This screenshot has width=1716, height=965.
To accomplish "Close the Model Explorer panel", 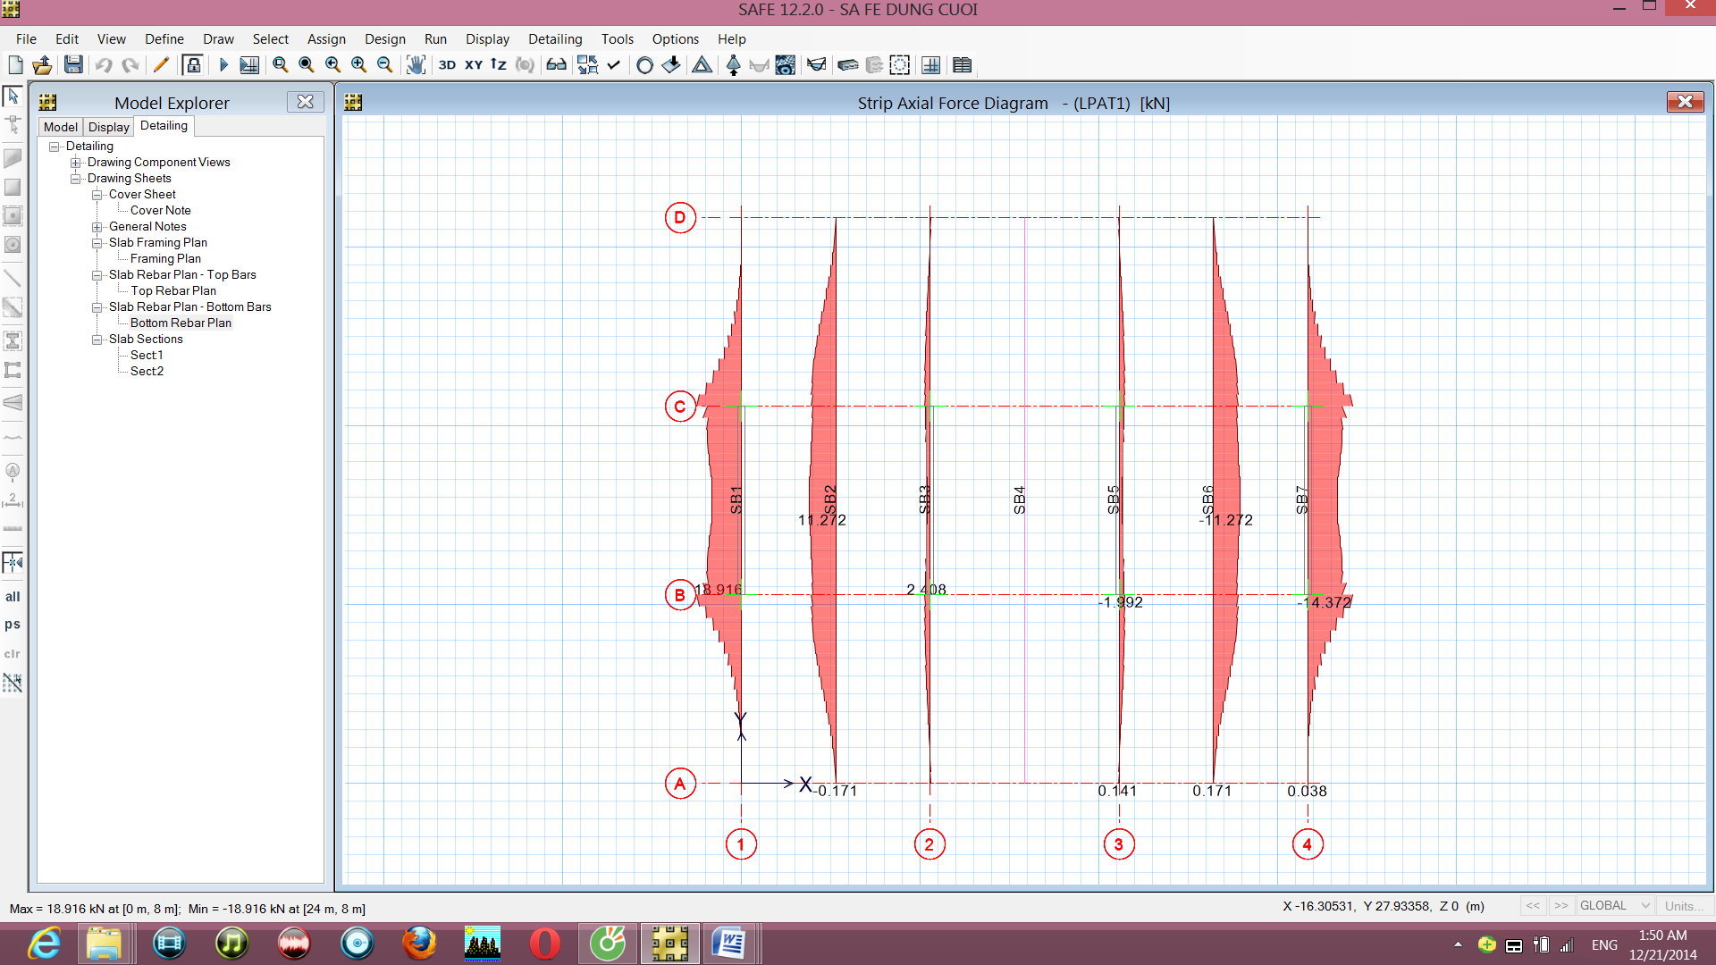I will 305,102.
